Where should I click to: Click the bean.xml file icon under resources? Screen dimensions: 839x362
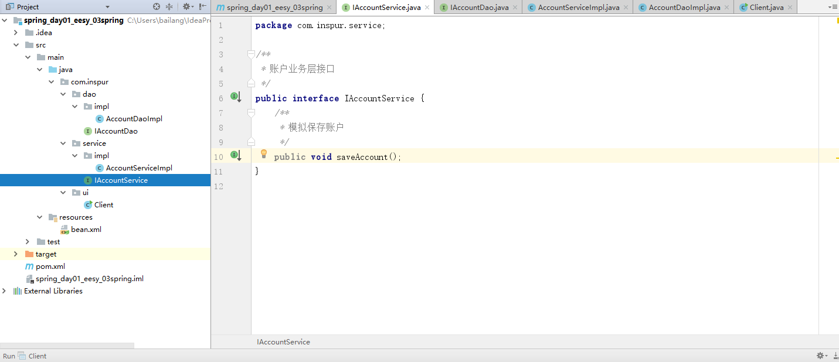64,229
